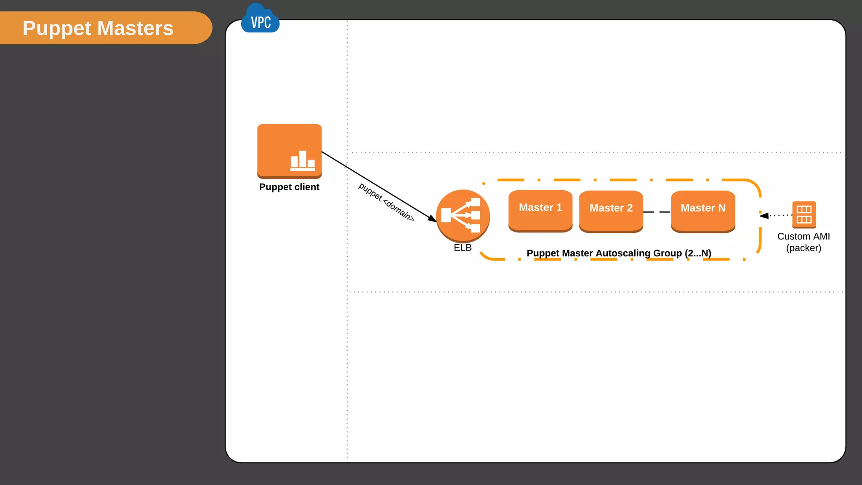Click the ELB text label
Viewport: 862px width, 485px height.
463,248
